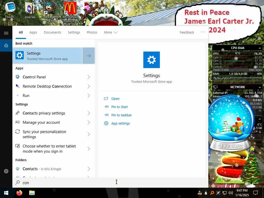Viewport: 264px width, 198px height.
Task: Expand the Settings best match arrow
Action: [x=89, y=56]
